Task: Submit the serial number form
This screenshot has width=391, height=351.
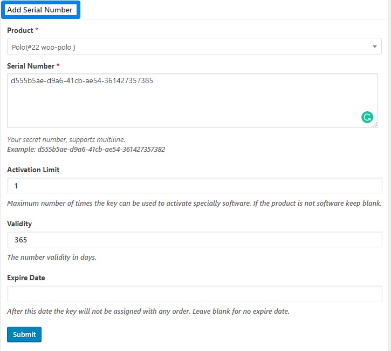Action: pos(24,334)
